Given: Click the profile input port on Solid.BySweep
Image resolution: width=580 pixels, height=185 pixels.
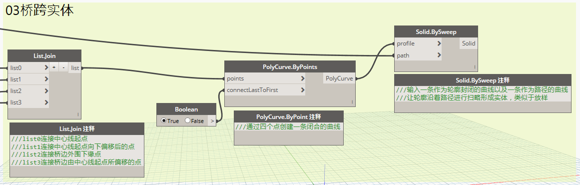Looking at the screenshot, I should [418, 43].
